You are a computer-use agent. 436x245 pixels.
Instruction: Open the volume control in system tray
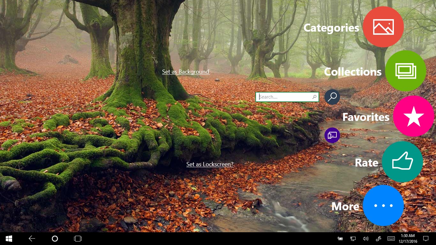365,239
